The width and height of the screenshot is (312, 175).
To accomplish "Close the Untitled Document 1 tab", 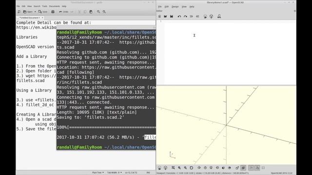I will (42, 17).
